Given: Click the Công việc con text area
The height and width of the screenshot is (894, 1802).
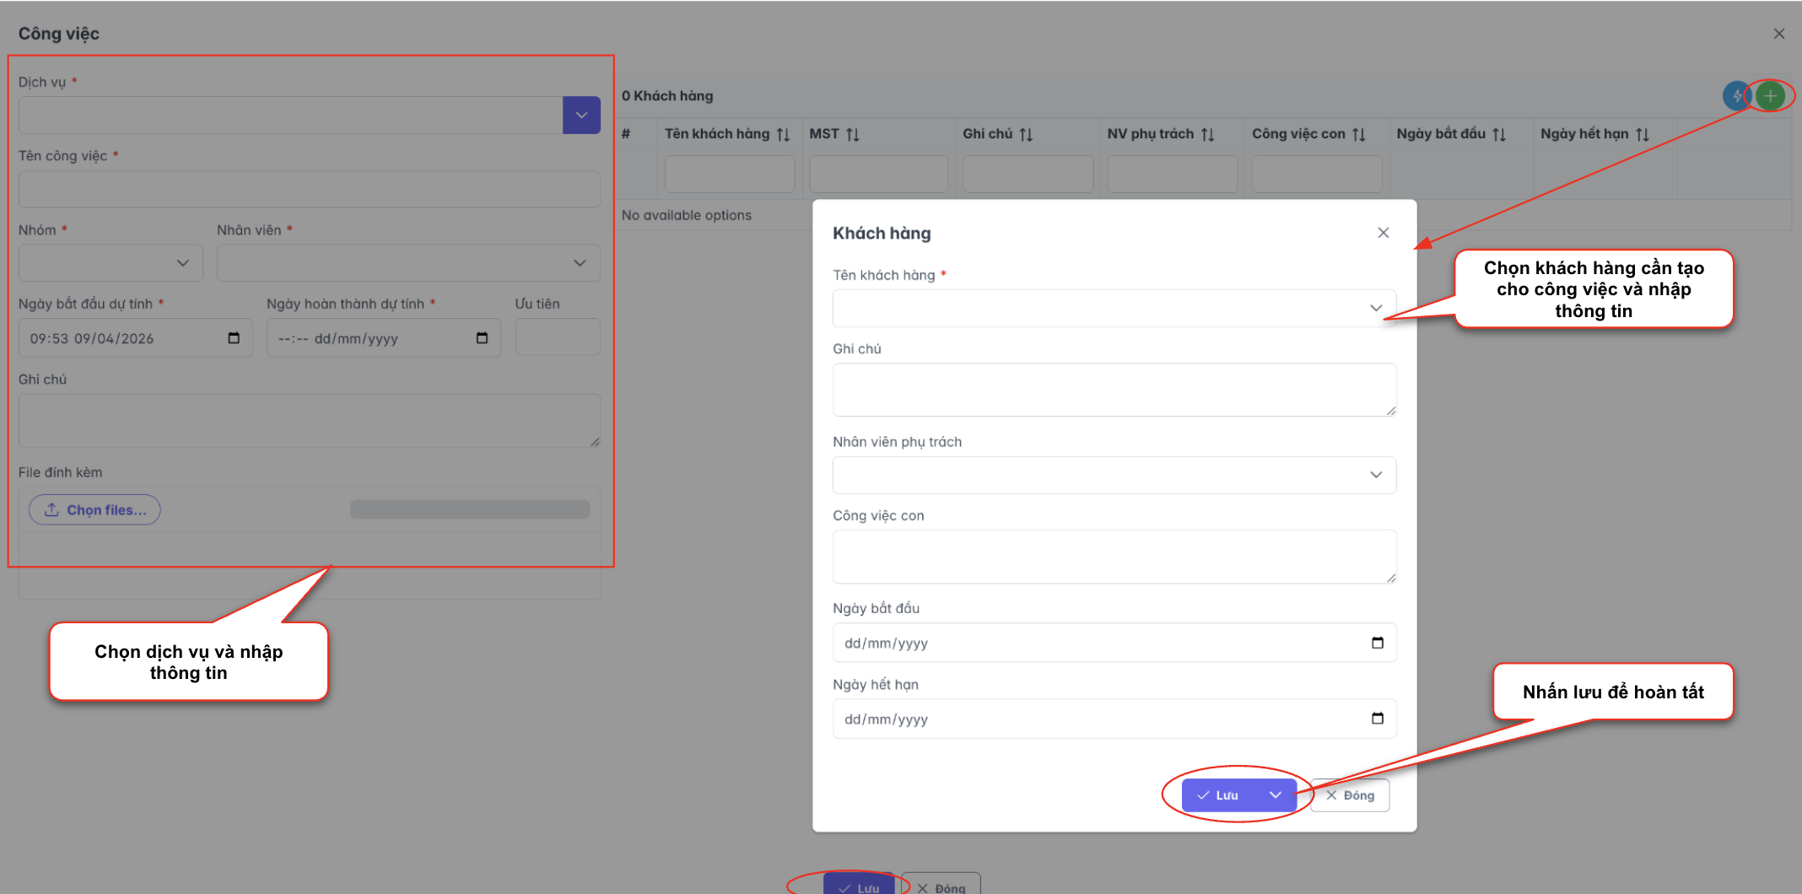Looking at the screenshot, I should (x=1114, y=557).
